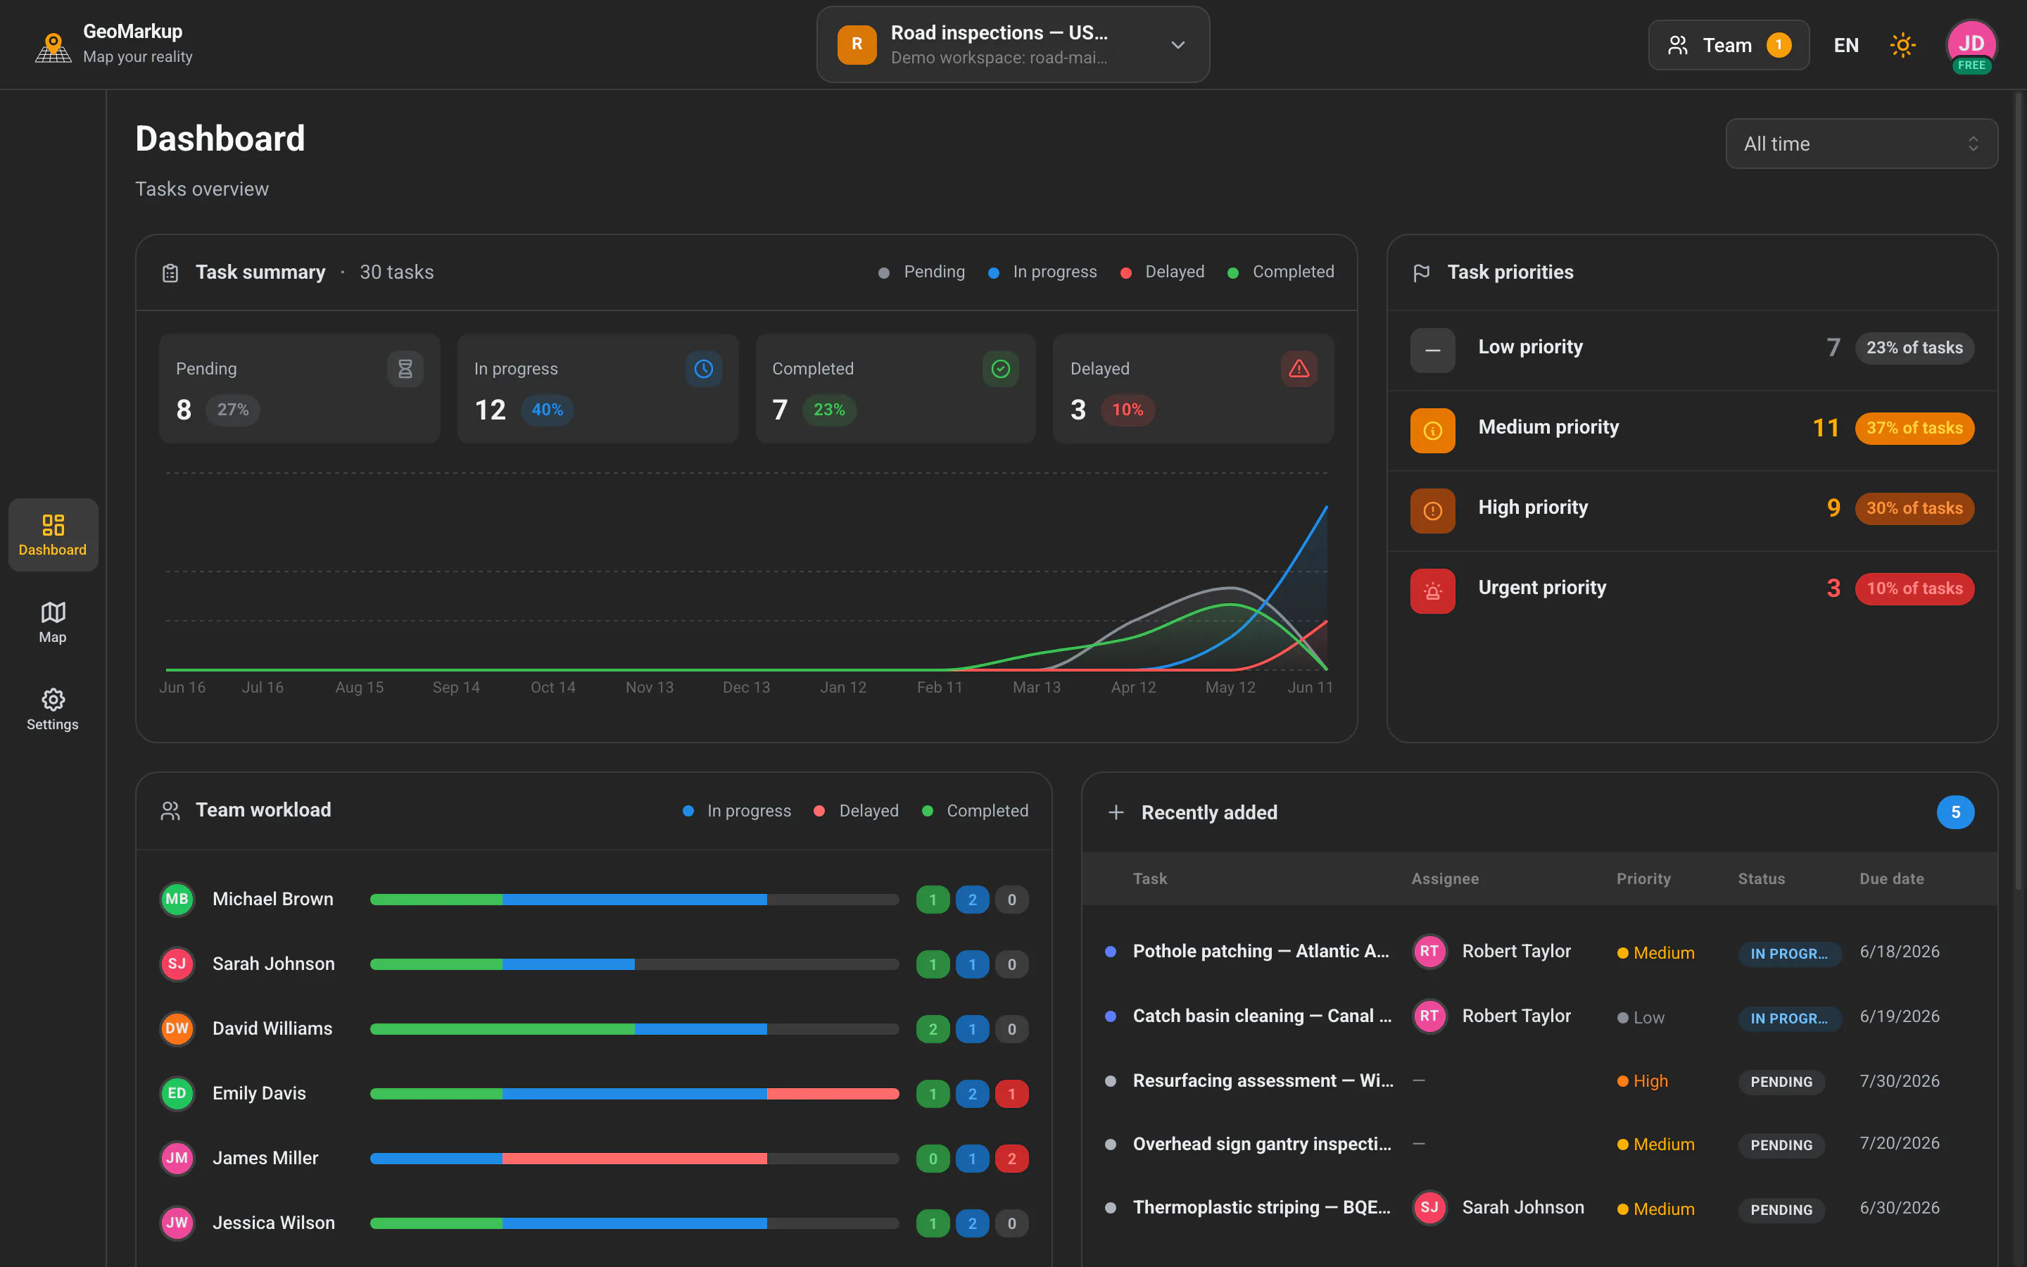Click the Task summary clipboard icon
This screenshot has height=1267, width=2027.
[170, 273]
